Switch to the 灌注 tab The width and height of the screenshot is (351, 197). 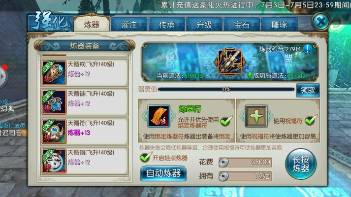pos(129,25)
